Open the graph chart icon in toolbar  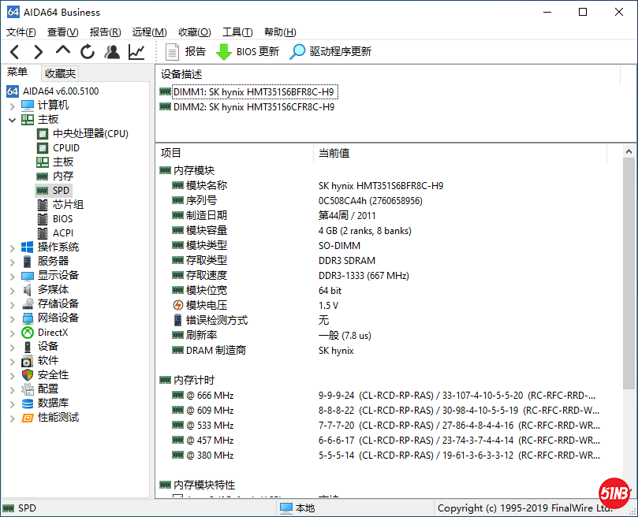point(136,52)
